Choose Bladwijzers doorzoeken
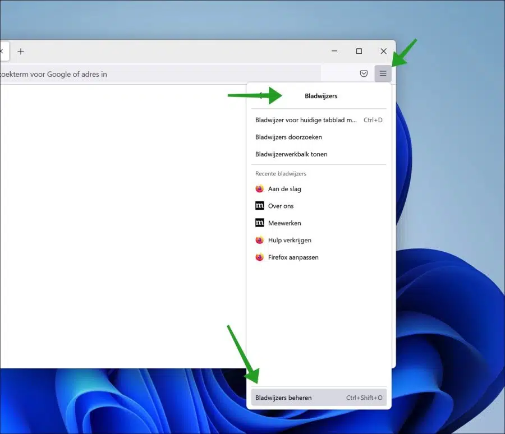 [319, 137]
